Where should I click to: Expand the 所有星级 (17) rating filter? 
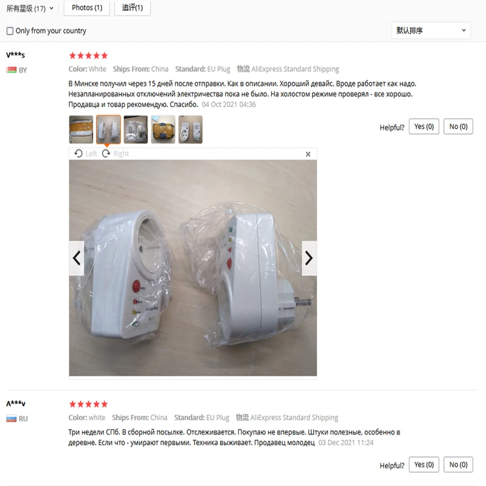(30, 9)
